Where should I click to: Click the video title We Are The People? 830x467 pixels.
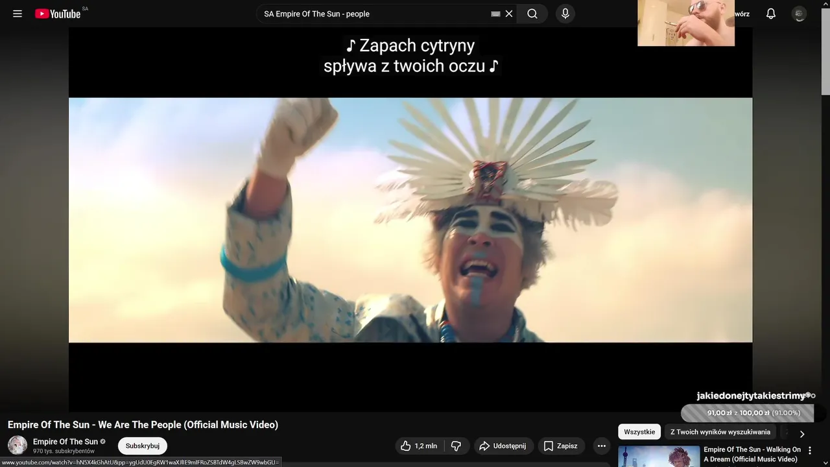point(143,425)
